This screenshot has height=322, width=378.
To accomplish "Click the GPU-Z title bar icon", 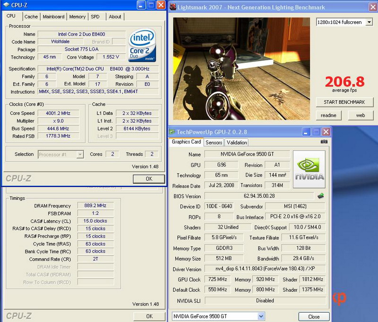I will (172, 132).
